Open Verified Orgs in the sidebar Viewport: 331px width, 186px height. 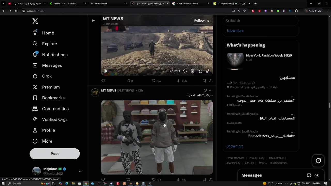point(50,119)
